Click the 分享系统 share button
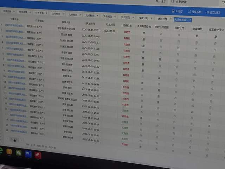 195,12
